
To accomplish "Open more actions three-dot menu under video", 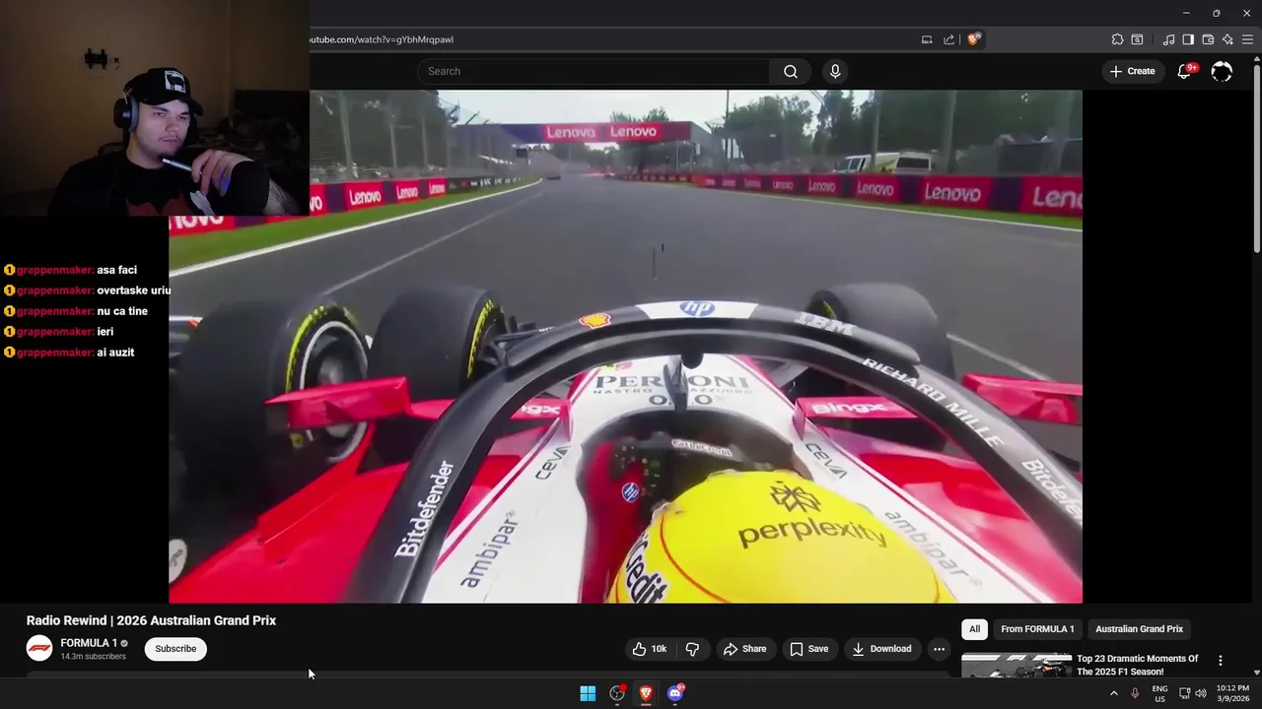I will click(x=939, y=649).
